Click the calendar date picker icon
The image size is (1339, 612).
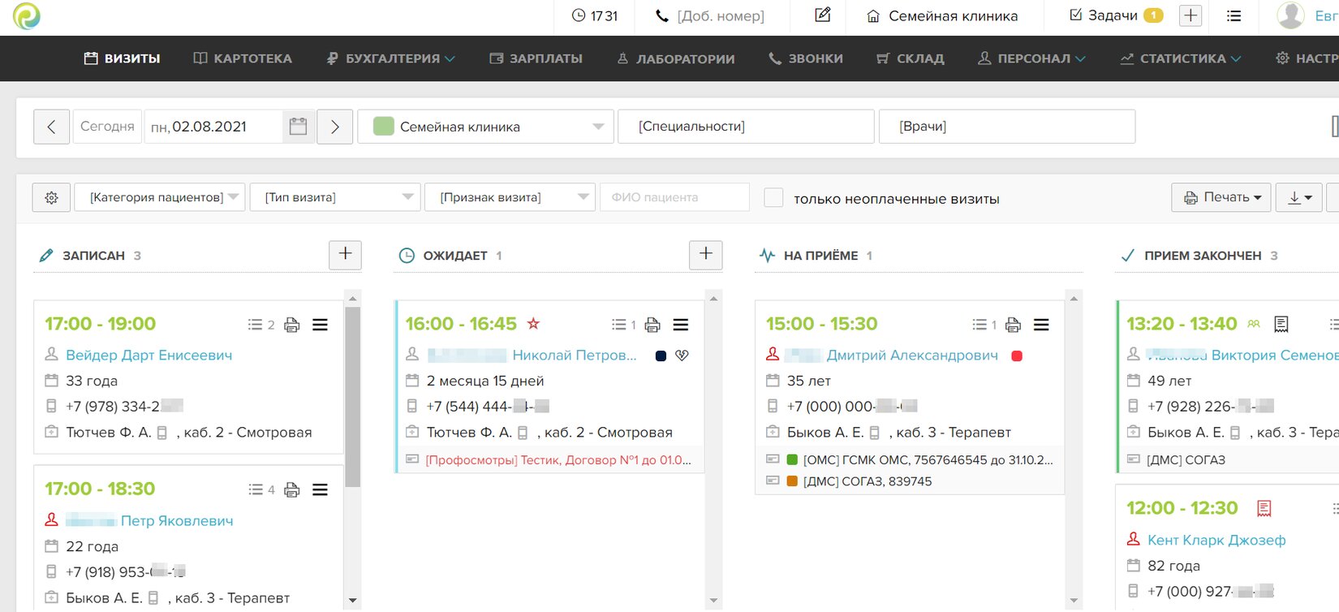pyautogui.click(x=298, y=127)
